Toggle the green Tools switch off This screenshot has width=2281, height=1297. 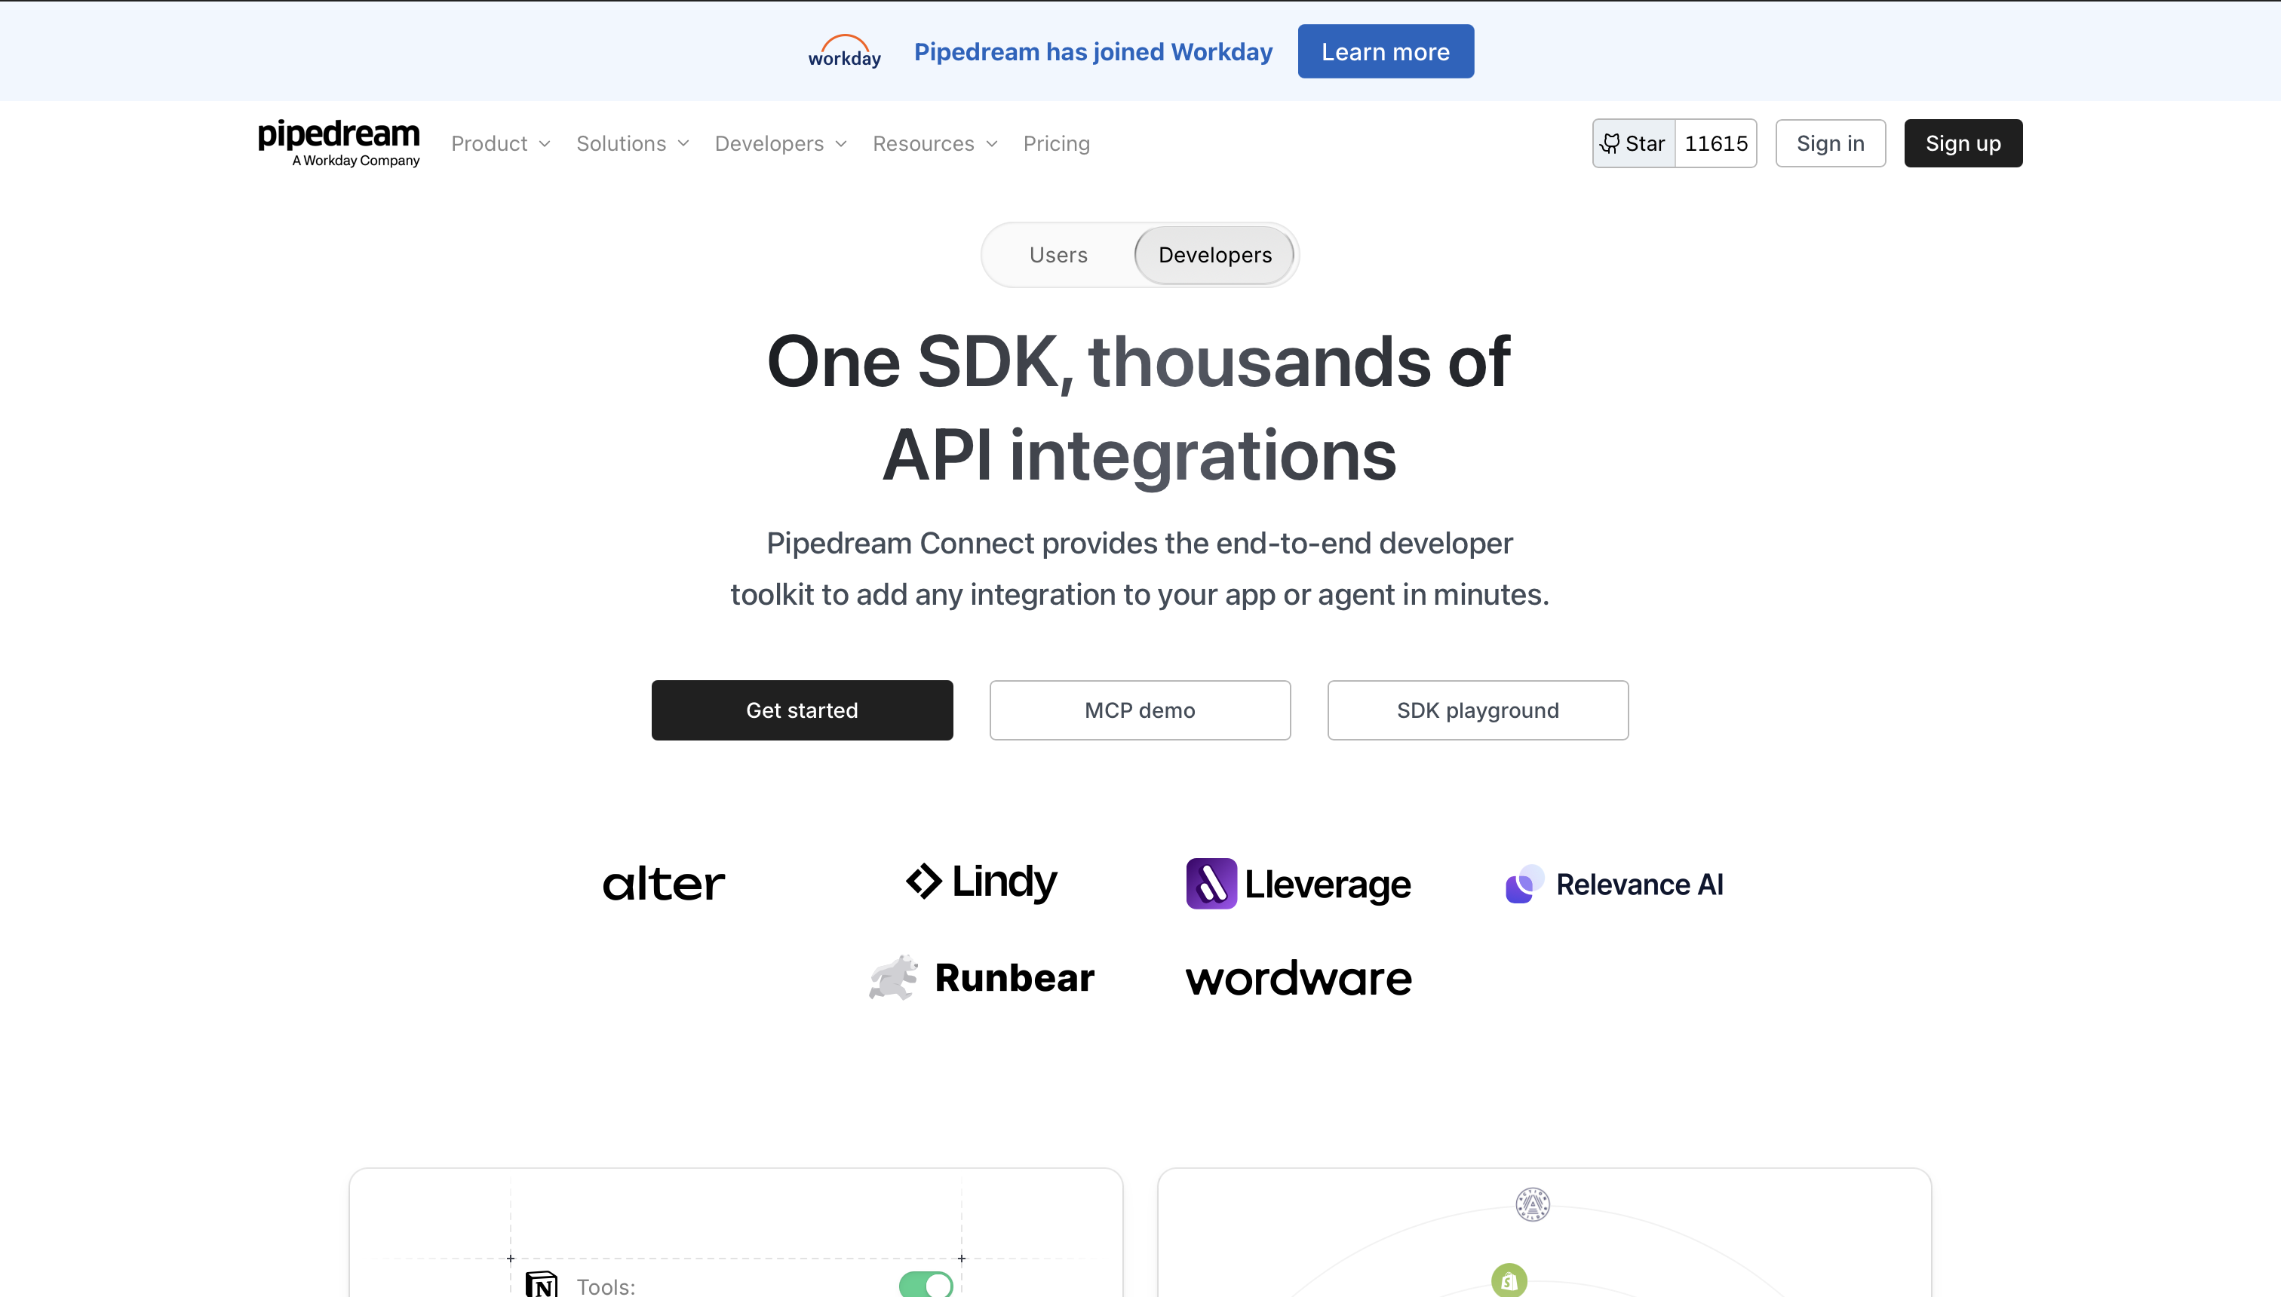click(x=926, y=1283)
